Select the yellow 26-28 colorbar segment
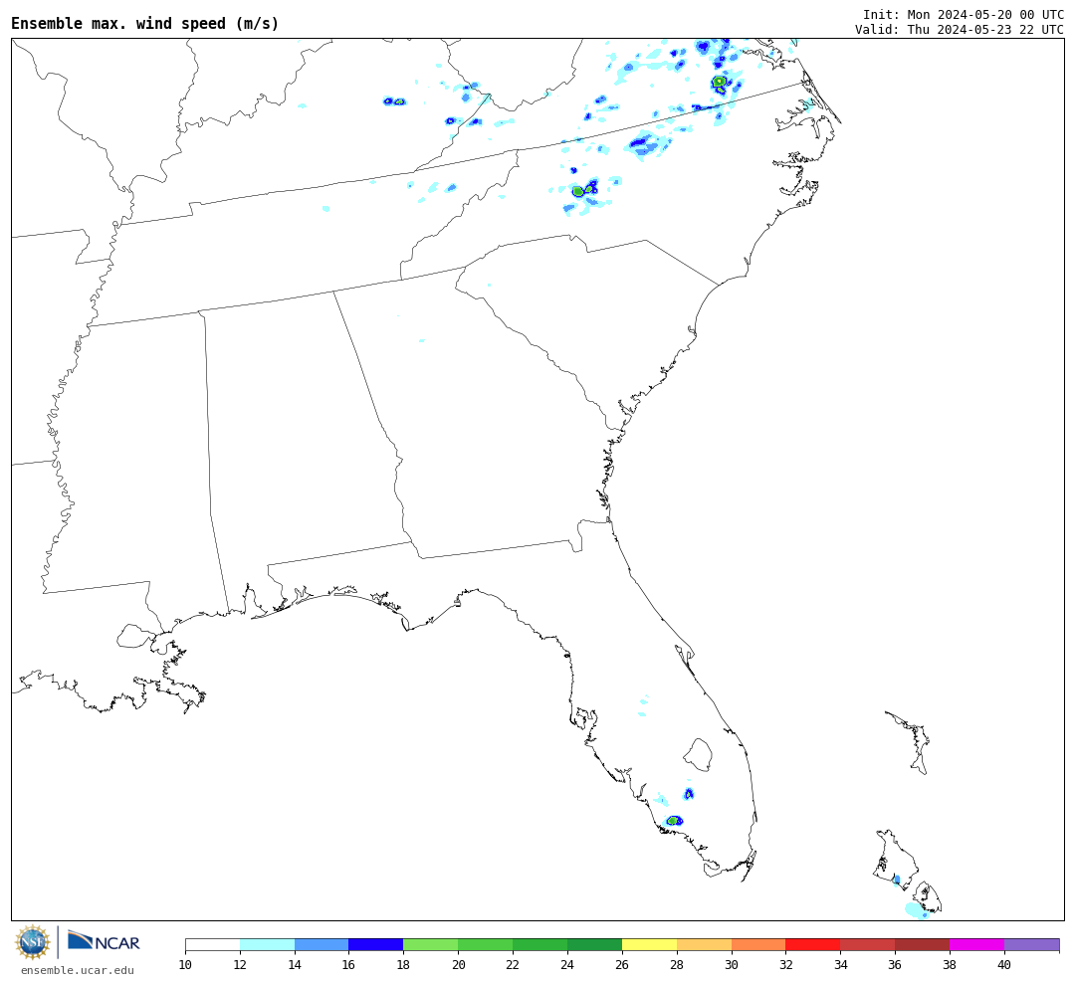The image size is (1075, 983). (649, 945)
